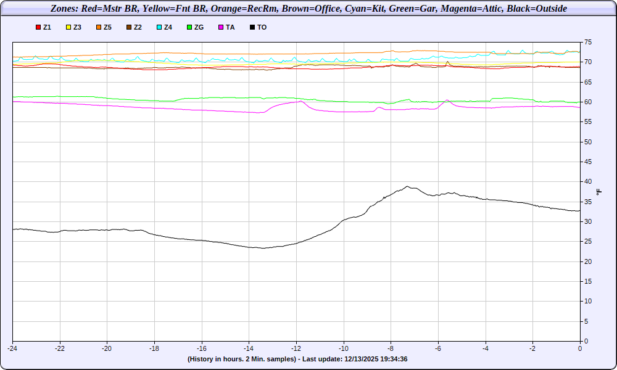The image size is (617, 370).
Task: Toggle the Z1 series legend label
Action: click(48, 28)
